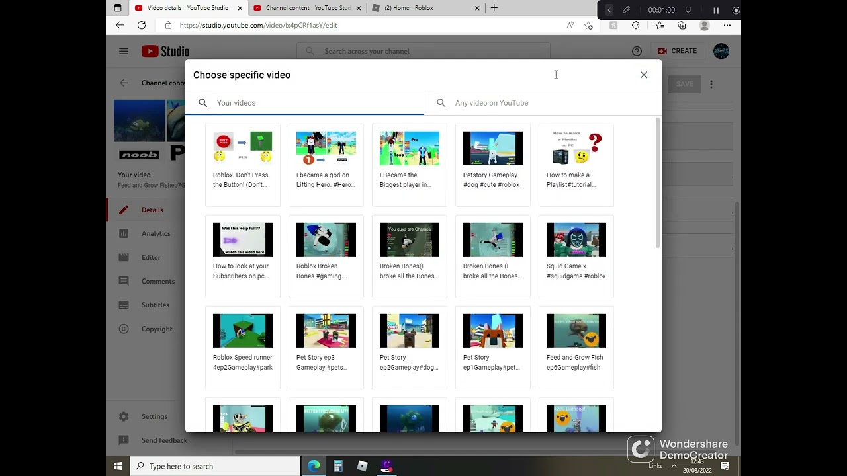The width and height of the screenshot is (847, 476).
Task: Show hidden icons in system tray
Action: [x=674, y=466]
